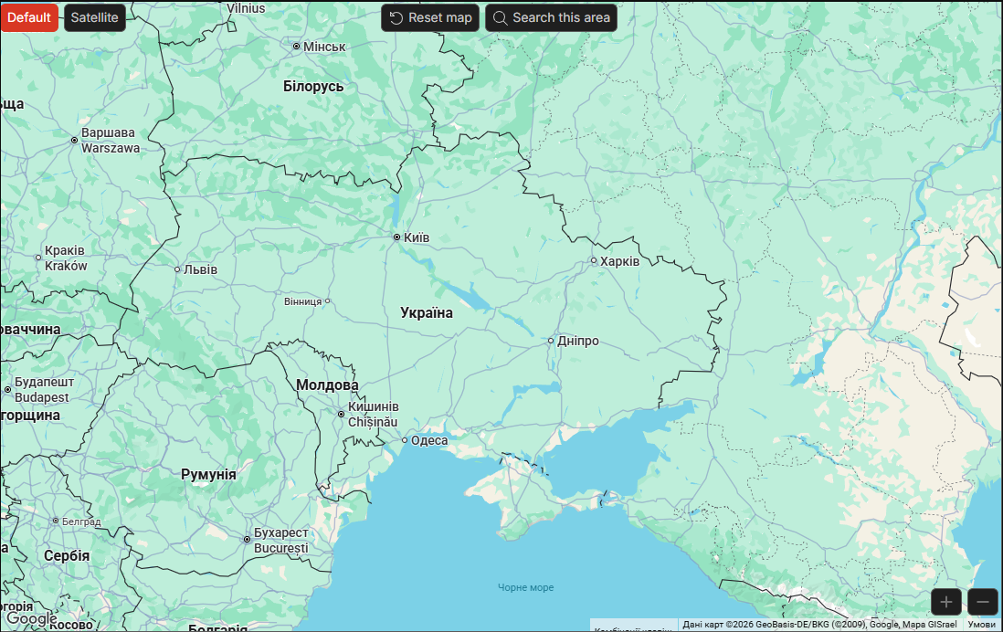Click the Чорне море sea label
This screenshot has width=1003, height=632.
(526, 587)
